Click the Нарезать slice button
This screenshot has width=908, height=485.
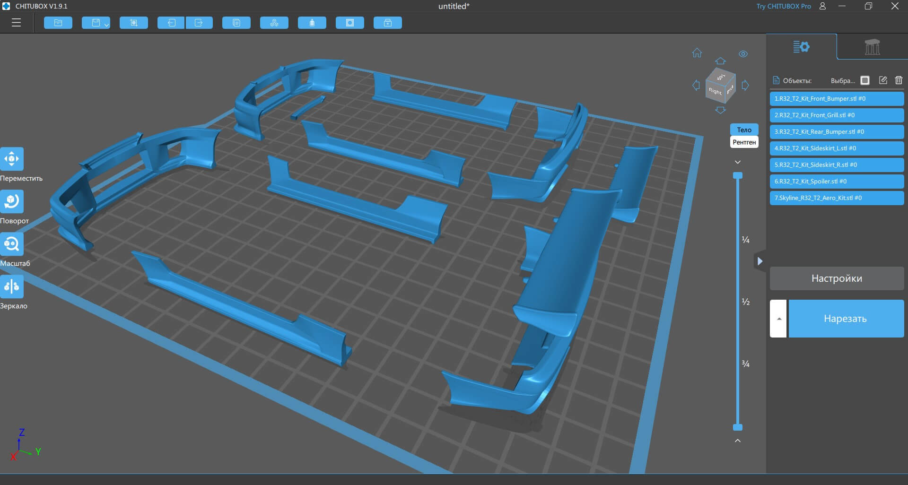click(846, 319)
